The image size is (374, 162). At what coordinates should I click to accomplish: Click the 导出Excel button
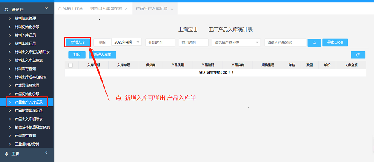(x=335, y=42)
